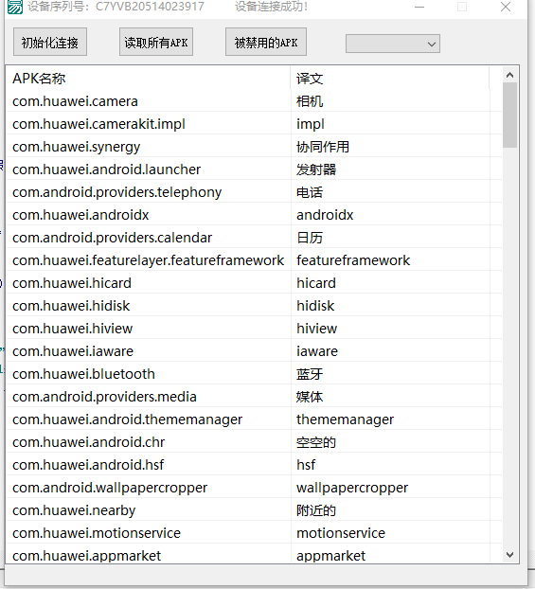This screenshot has height=589, width=535.
Task: Click the 被禁用的APK button
Action: 266,42
